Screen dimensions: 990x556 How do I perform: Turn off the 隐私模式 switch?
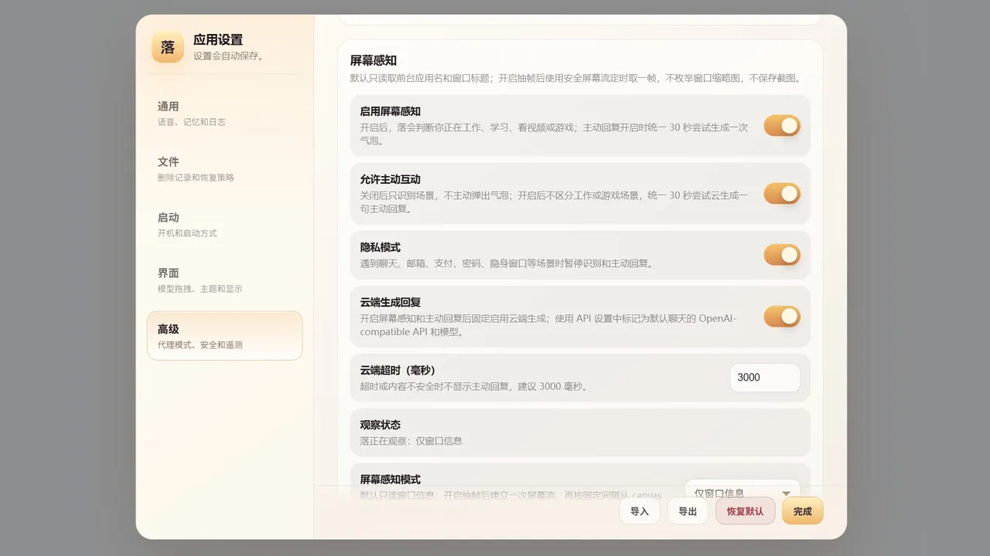coord(782,255)
